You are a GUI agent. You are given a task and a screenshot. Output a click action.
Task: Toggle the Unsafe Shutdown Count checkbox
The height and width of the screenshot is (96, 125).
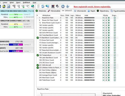(x=115, y=53)
